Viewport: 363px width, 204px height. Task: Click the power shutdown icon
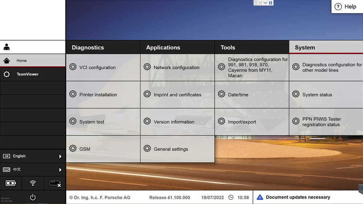[33, 197]
